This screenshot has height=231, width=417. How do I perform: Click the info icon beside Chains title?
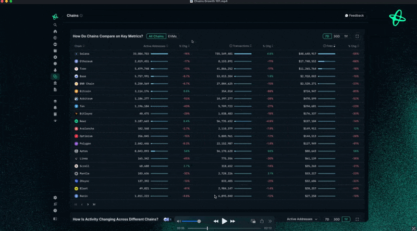[x=81, y=16]
